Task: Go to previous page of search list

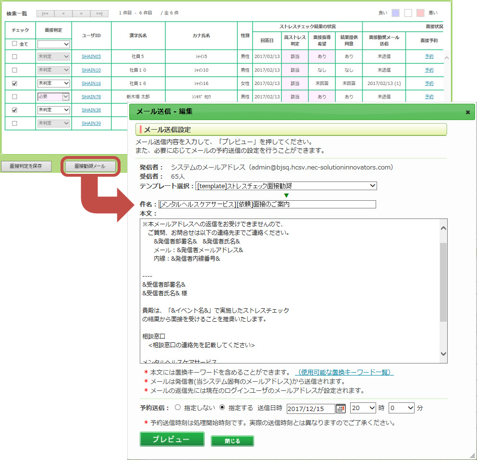Action: tap(63, 13)
